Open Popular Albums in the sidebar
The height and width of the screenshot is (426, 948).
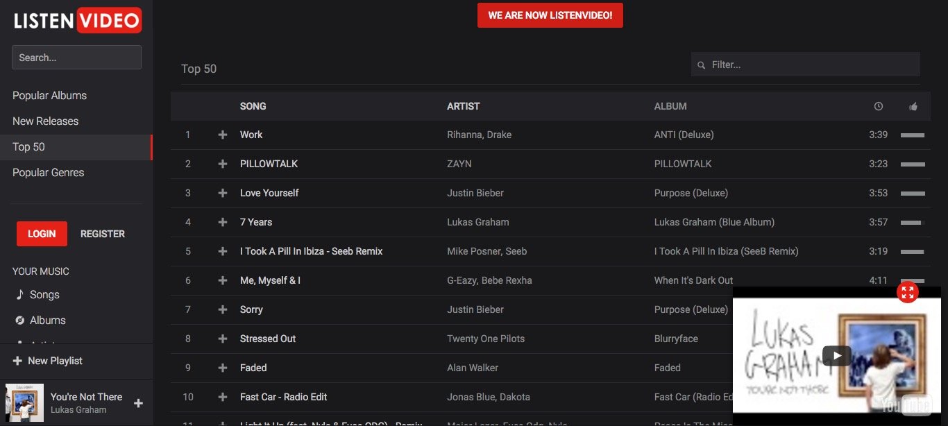point(49,96)
